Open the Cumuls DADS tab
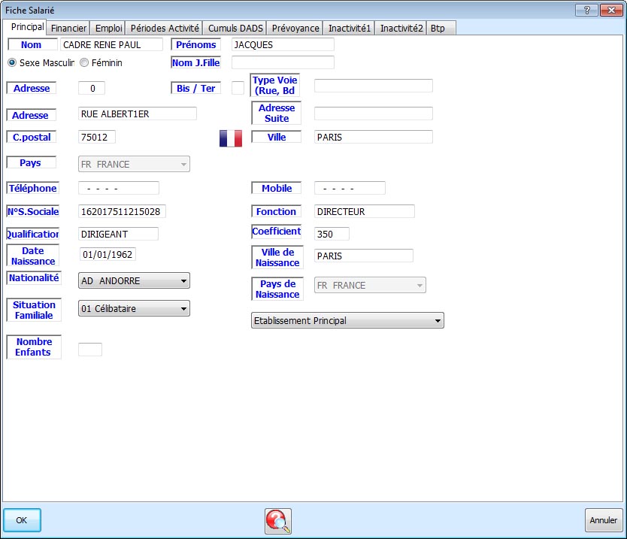Image resolution: width=627 pixels, height=539 pixels. click(235, 28)
